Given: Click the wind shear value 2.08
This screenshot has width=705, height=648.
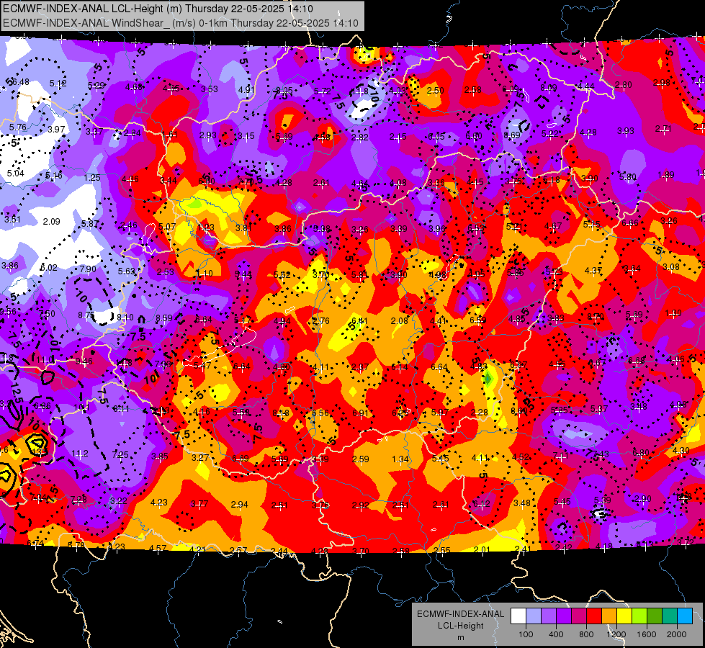Looking at the screenshot, I should (399, 320).
